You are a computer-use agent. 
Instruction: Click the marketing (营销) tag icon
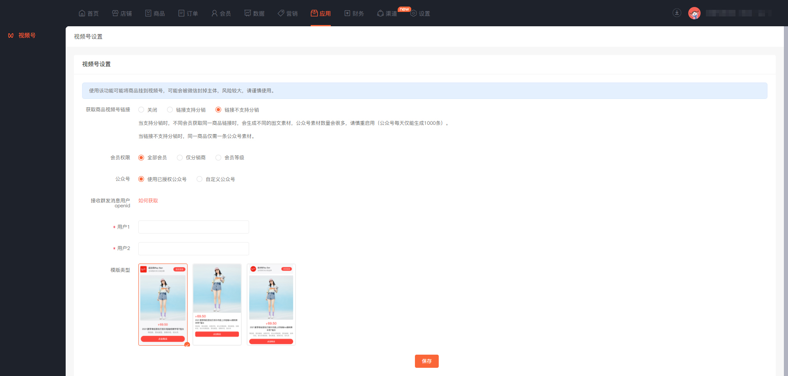pos(281,13)
